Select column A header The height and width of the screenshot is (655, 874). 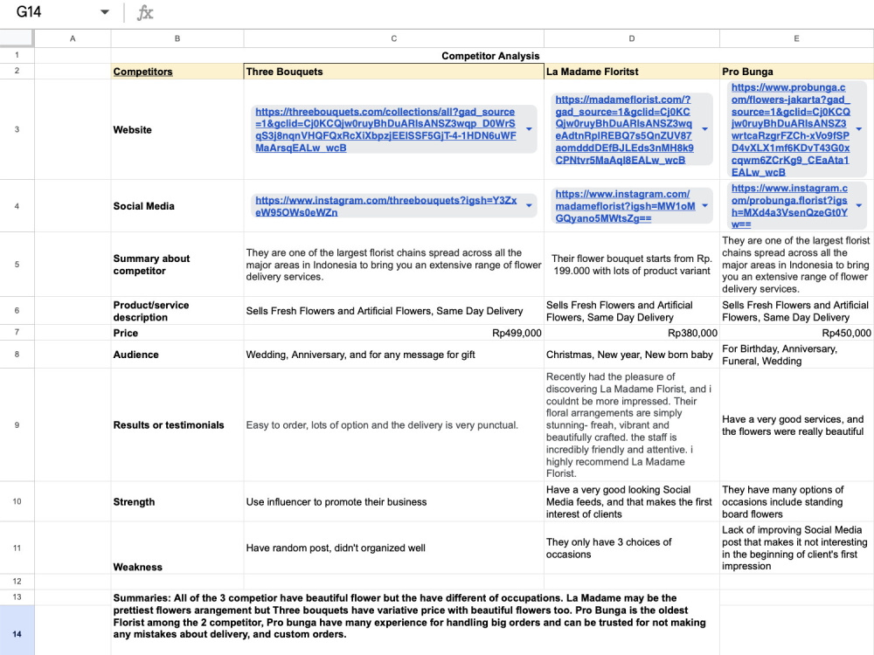pos(73,38)
